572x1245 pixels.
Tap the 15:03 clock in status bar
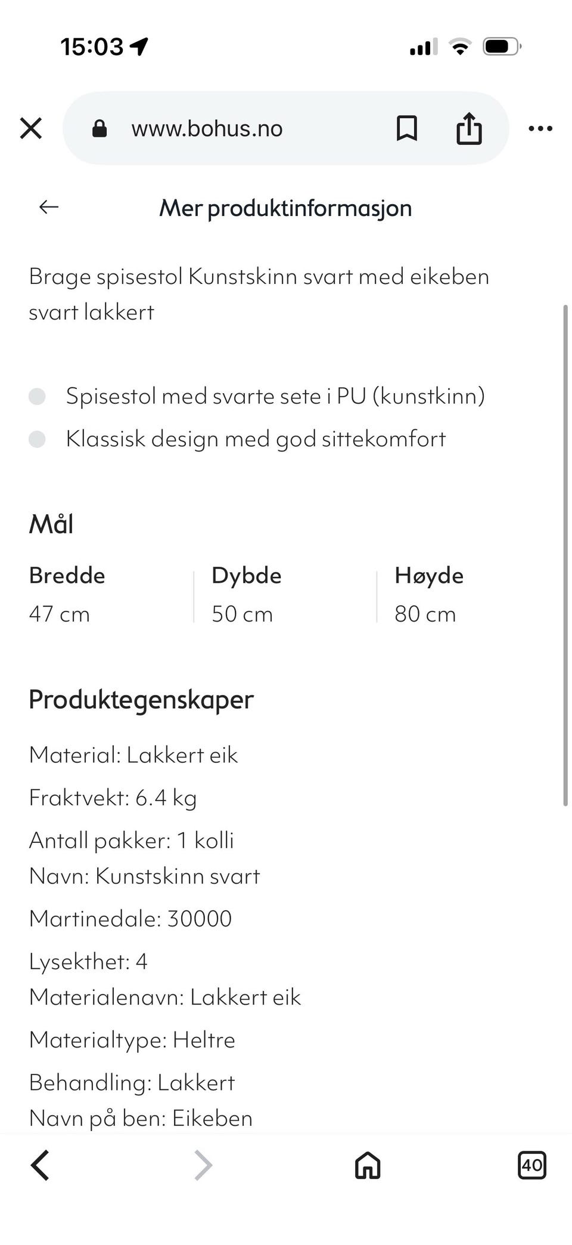[x=92, y=47]
